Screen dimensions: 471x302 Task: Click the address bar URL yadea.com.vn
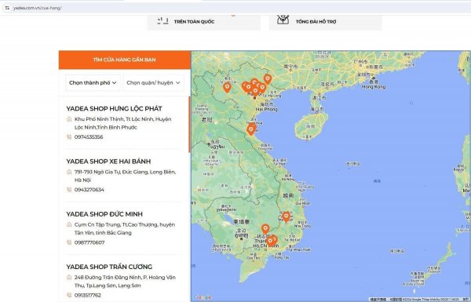[38, 8]
